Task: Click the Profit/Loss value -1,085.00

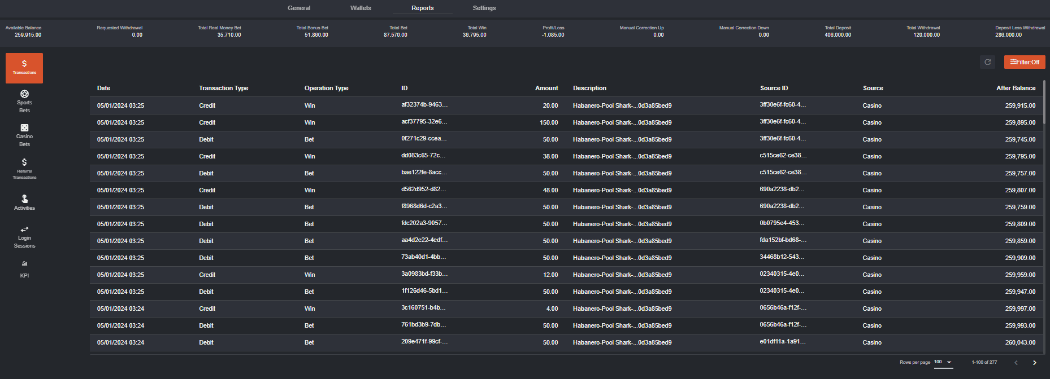Action: pyautogui.click(x=553, y=35)
